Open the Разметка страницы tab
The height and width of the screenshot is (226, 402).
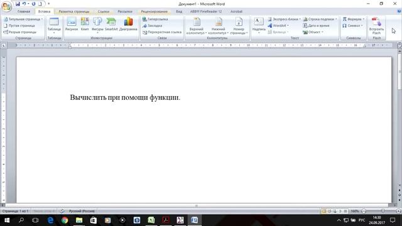pos(74,11)
